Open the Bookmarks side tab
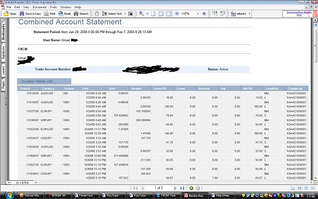Image resolution: width=318 pixels, height=199 pixels. [x=3, y=31]
